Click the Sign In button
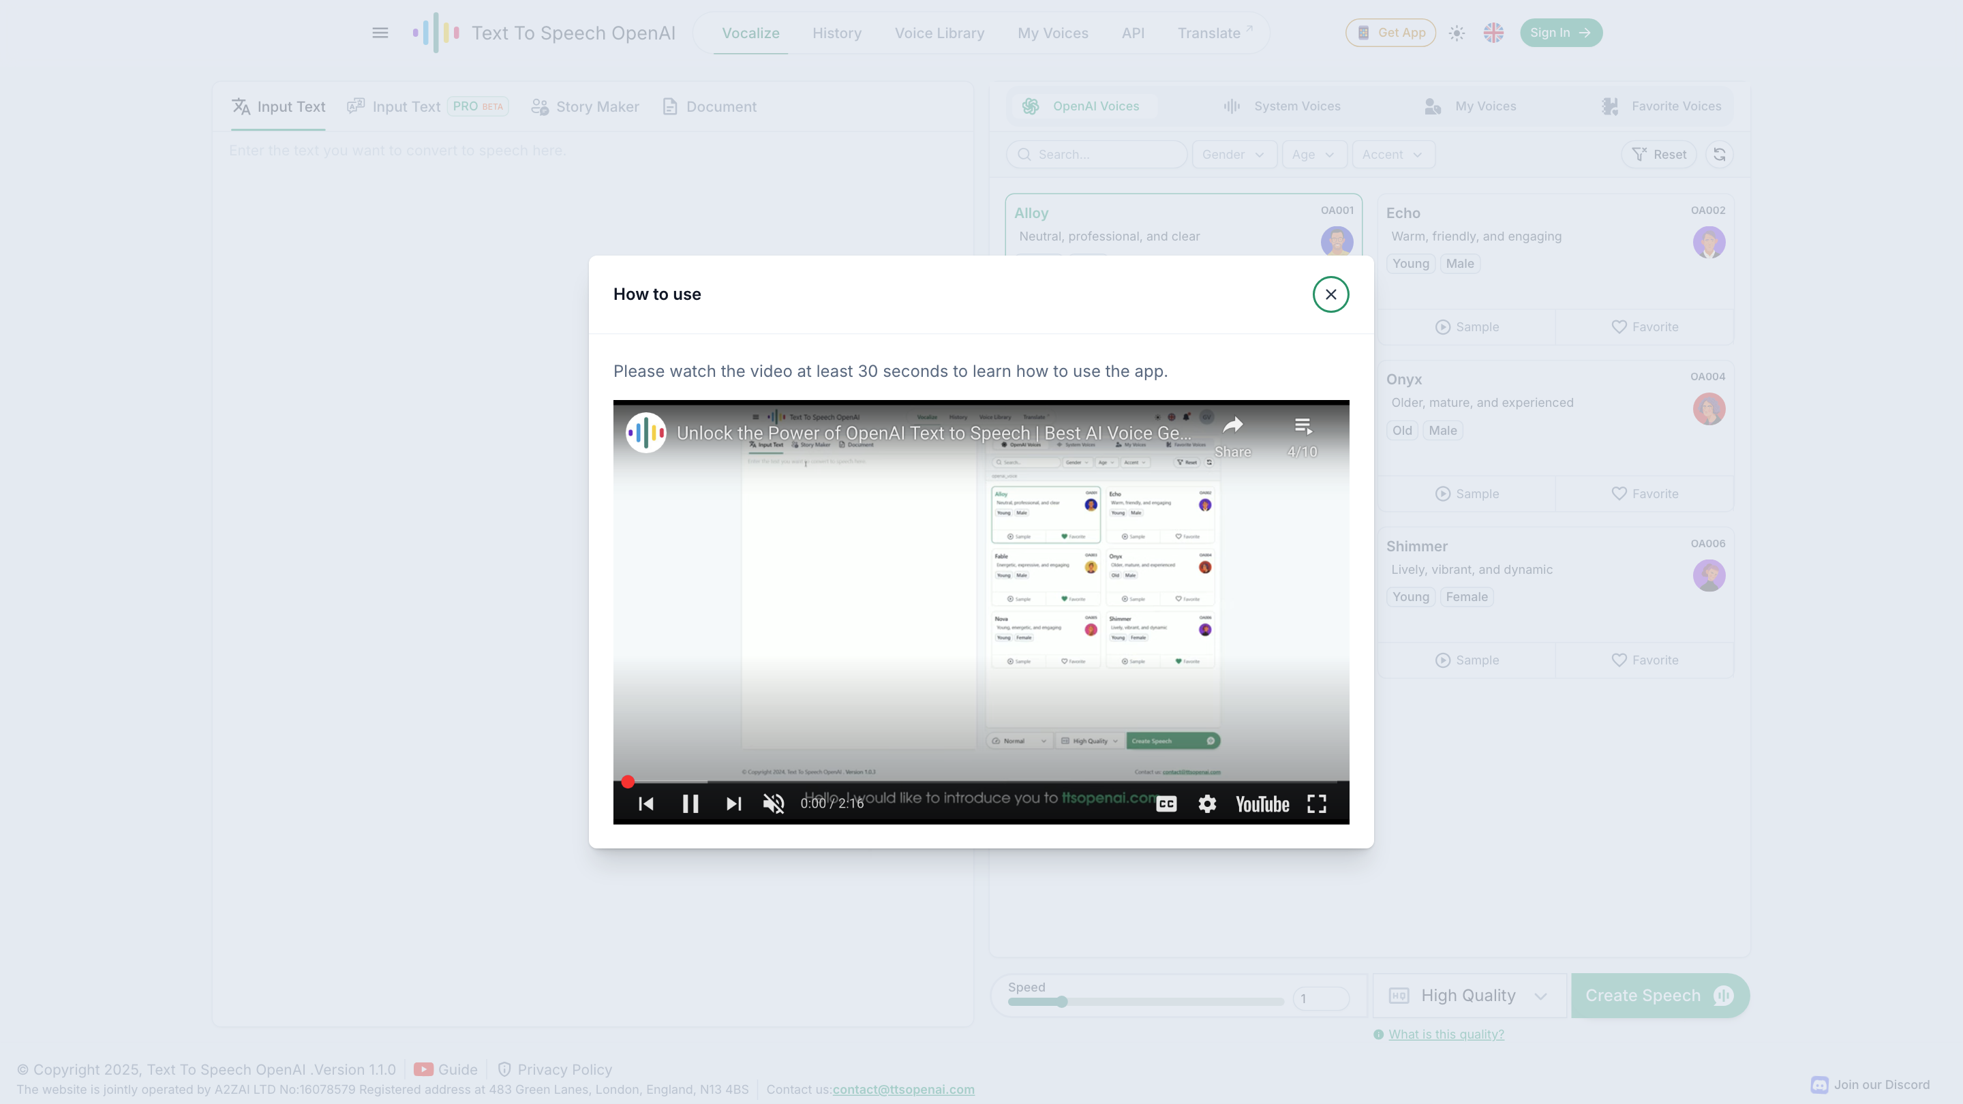Image resolution: width=1963 pixels, height=1104 pixels. (x=1560, y=33)
